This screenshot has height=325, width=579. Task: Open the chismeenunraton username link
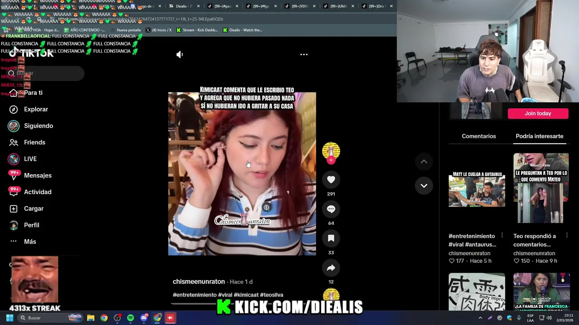click(x=199, y=282)
